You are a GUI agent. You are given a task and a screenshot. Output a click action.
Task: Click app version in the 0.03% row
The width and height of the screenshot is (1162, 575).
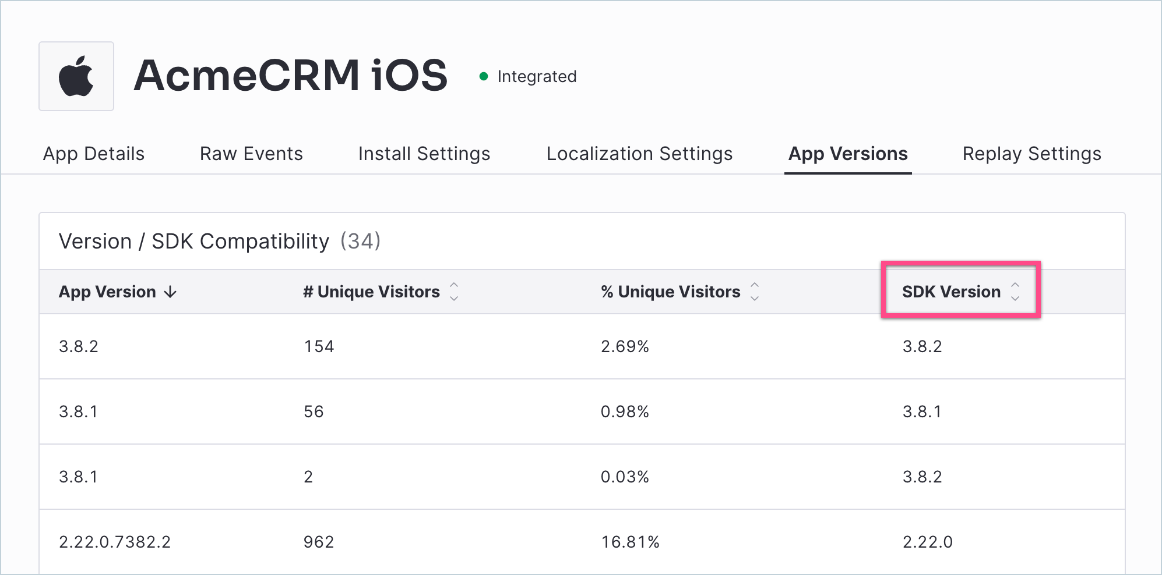[78, 477]
